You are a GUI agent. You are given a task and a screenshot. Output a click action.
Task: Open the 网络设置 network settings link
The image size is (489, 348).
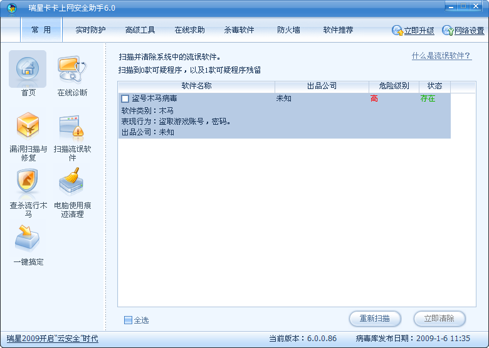(469, 31)
